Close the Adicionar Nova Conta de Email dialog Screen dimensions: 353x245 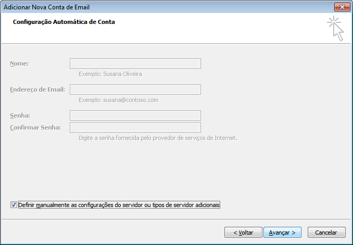coord(341,7)
